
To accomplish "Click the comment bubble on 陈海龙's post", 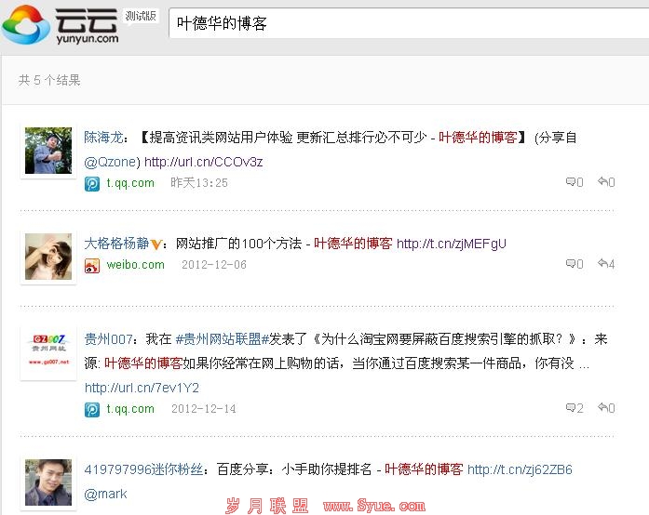I will [571, 181].
